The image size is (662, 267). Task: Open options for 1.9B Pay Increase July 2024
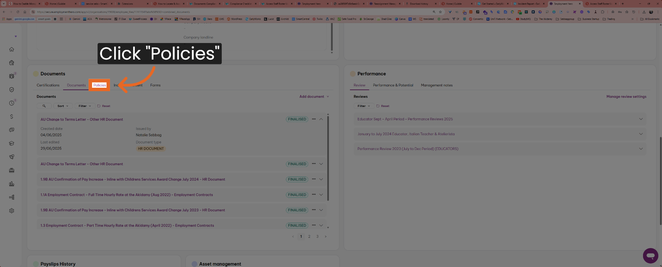314,179
